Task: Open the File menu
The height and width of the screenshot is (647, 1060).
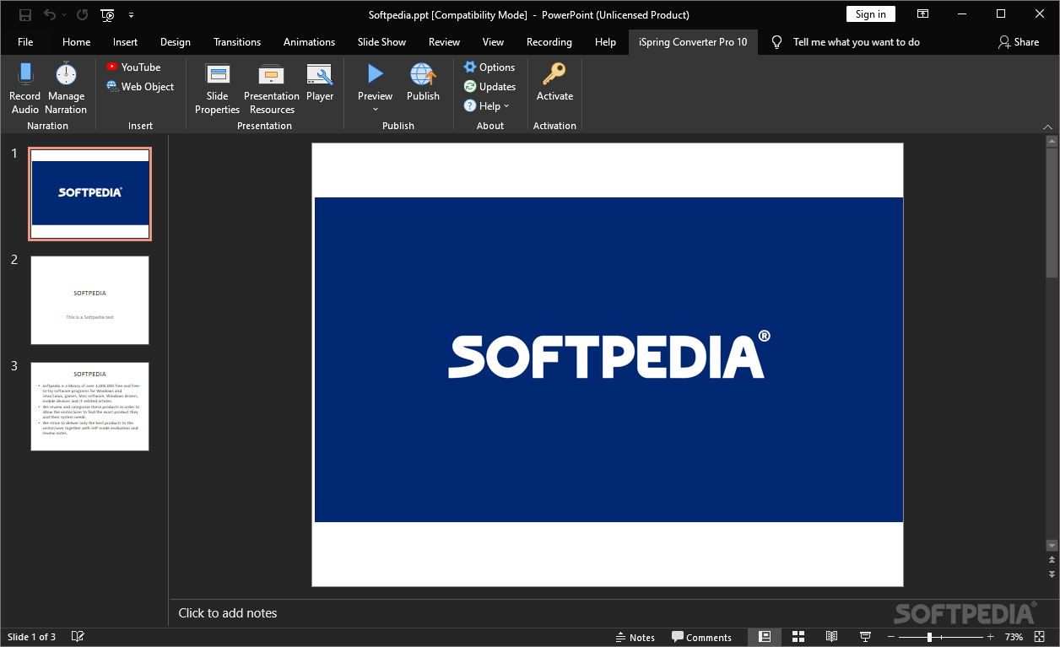Action: 25,42
